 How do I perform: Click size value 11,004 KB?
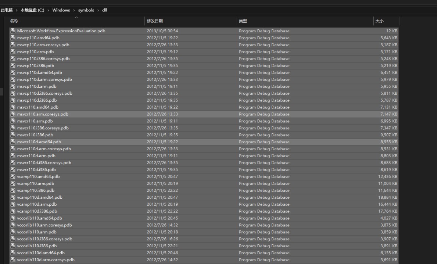(388, 184)
